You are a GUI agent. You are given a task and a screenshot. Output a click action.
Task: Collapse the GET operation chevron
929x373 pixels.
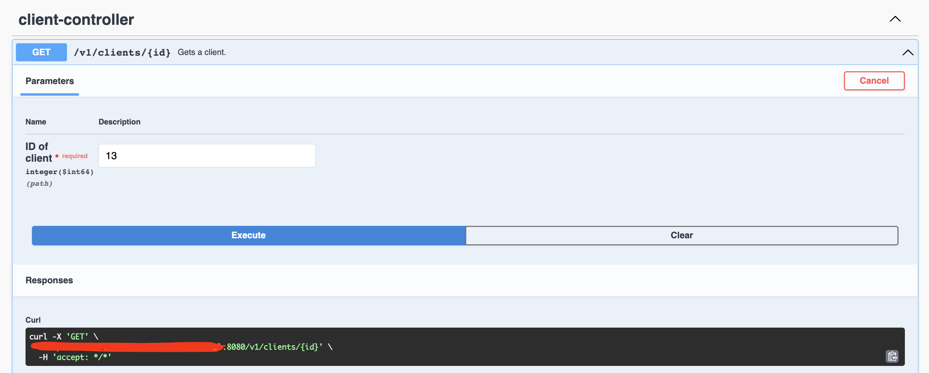tap(907, 53)
